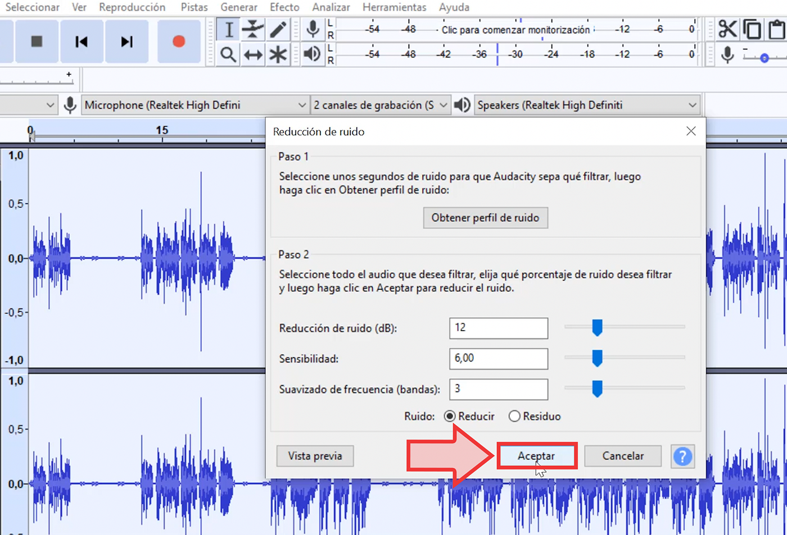
Task: Click the recording meter microphone icon
Action: point(313,29)
